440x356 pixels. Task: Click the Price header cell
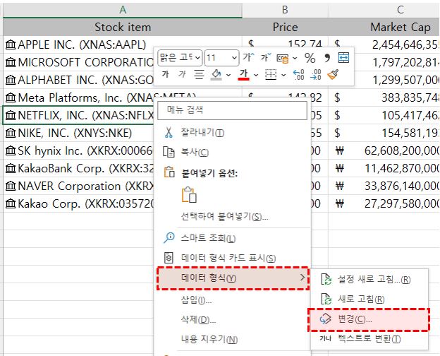click(285, 28)
